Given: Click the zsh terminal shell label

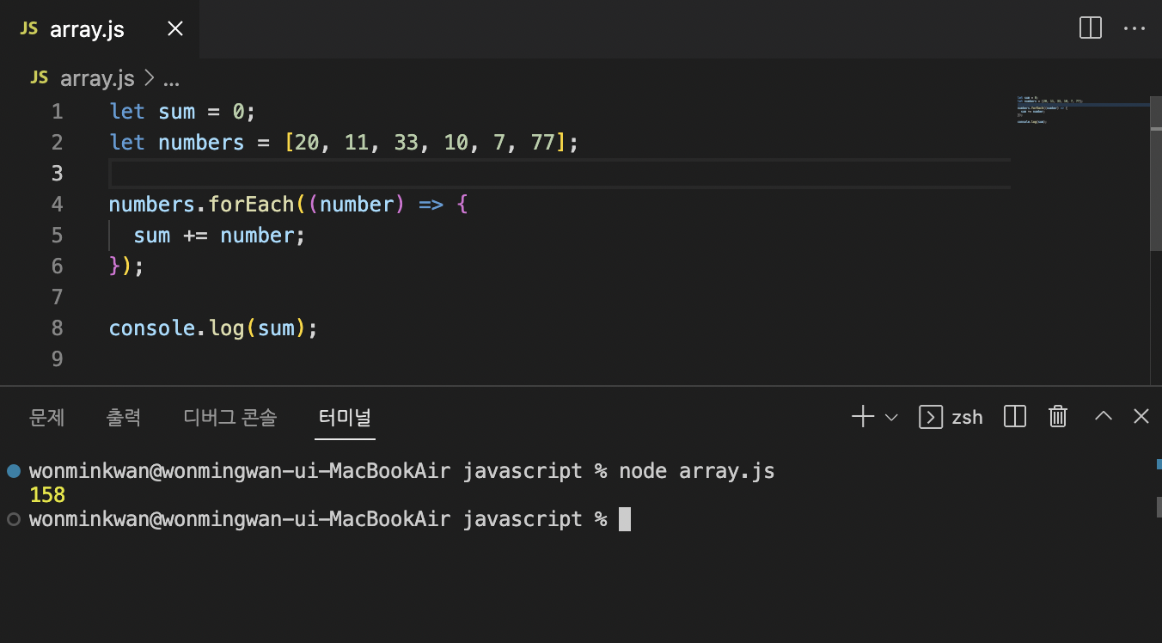Looking at the screenshot, I should point(967,417).
